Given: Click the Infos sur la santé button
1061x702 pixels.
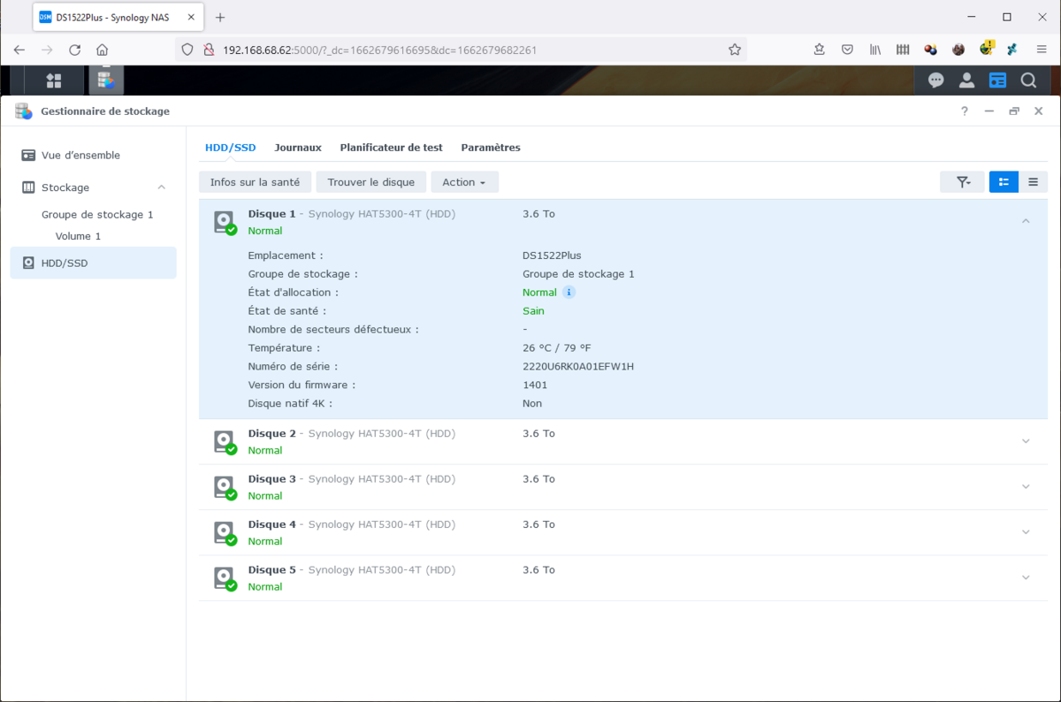Looking at the screenshot, I should pyautogui.click(x=256, y=182).
